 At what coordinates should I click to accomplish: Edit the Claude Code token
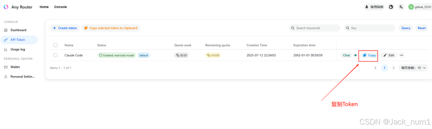(x=389, y=55)
